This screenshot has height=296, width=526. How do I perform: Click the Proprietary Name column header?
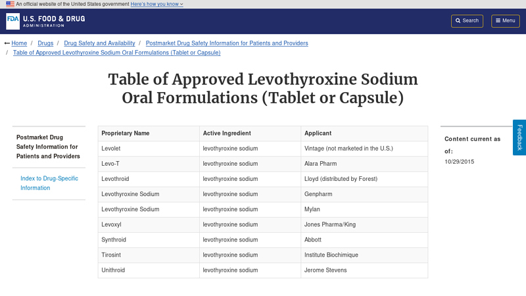point(149,134)
